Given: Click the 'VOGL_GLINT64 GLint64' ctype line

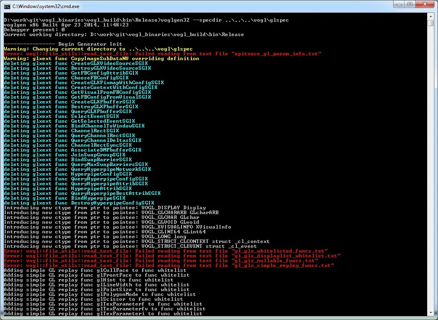Looking at the screenshot, I should 105,232.
